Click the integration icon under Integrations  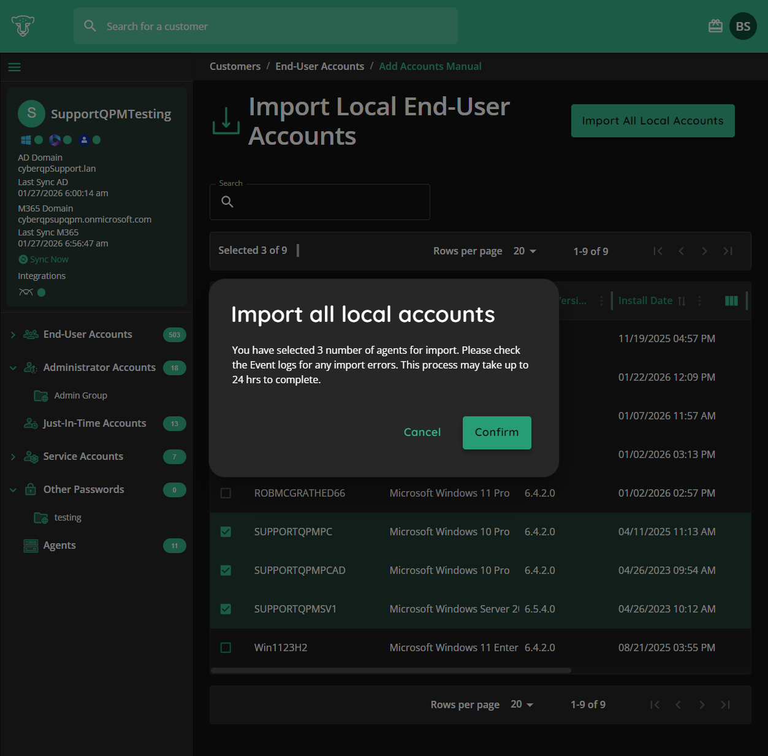click(26, 292)
